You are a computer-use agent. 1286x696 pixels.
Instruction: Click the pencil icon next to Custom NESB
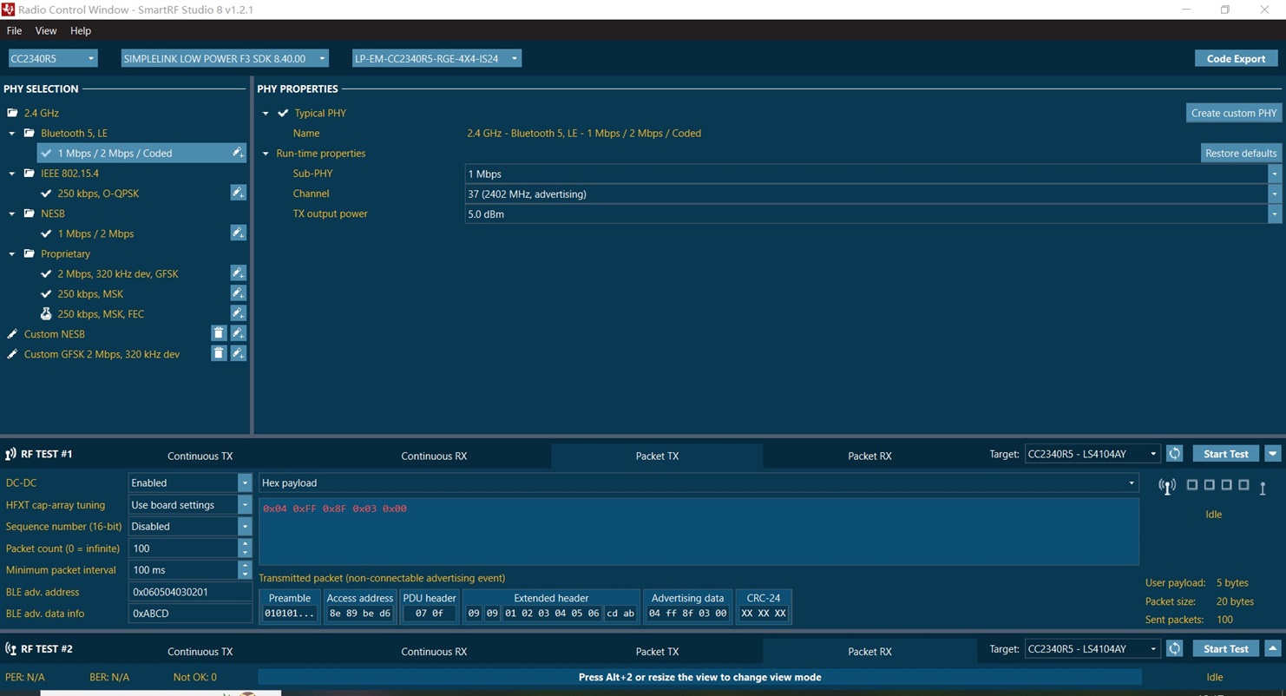click(12, 334)
